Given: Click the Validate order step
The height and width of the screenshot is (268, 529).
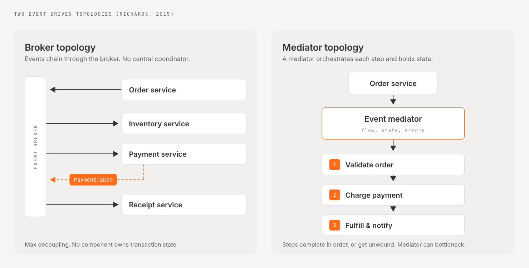Looking at the screenshot, I should (x=393, y=165).
